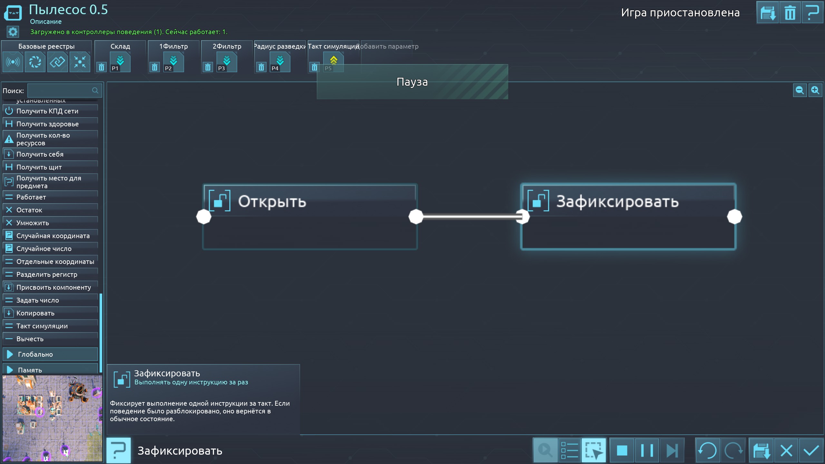Image resolution: width=825 pixels, height=464 pixels.
Task: Click the help question-mark icon at top right
Action: pos(812,13)
